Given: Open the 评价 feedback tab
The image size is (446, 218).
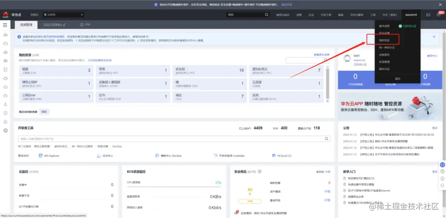Looking at the screenshot, I should [x=85, y=25].
